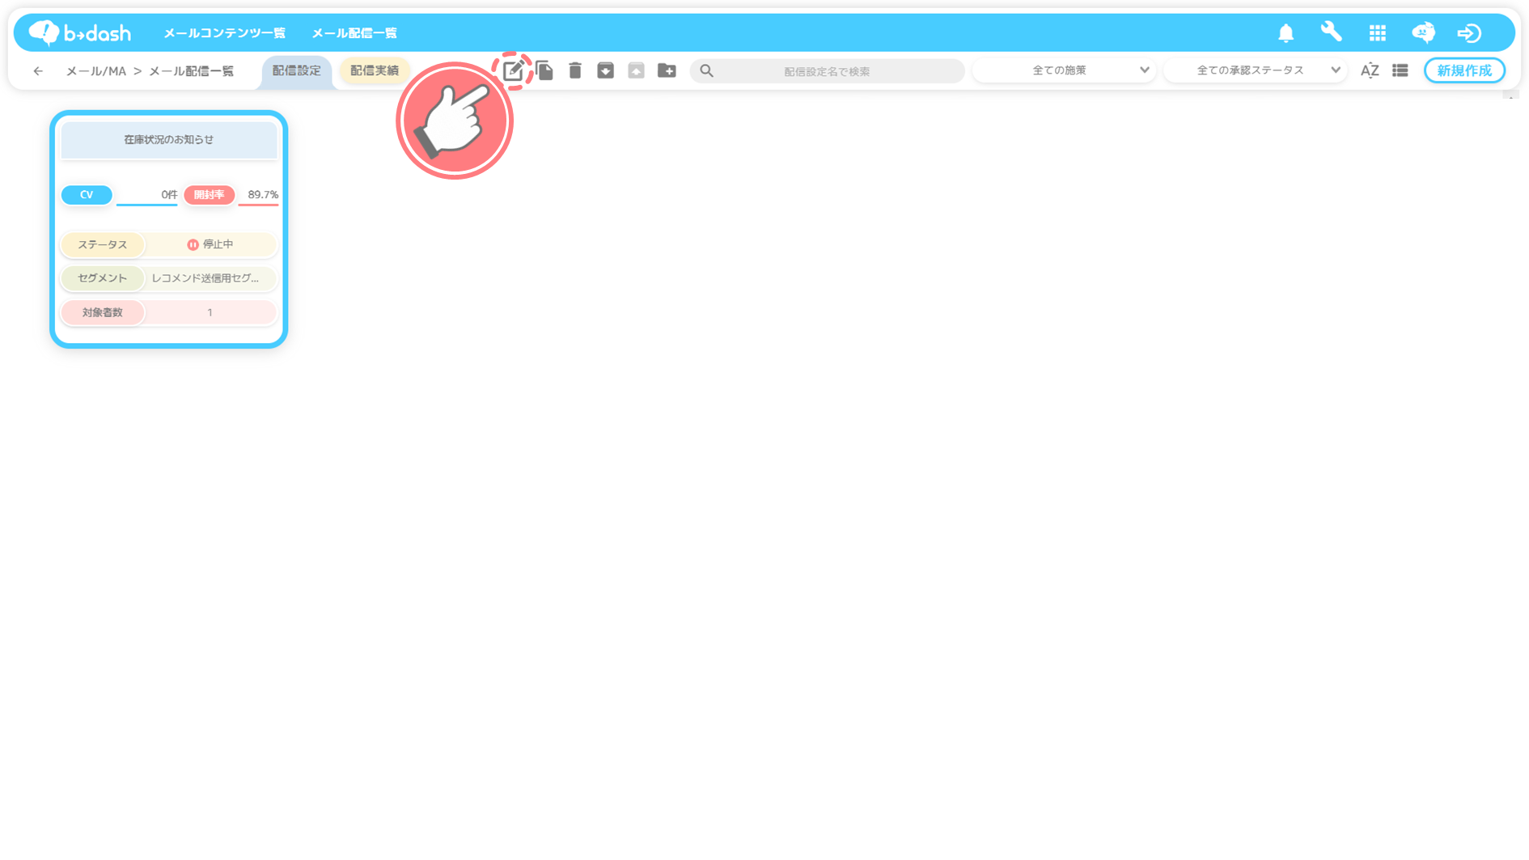Image resolution: width=1529 pixels, height=860 pixels.
Task: Click the 新規作成 button
Action: point(1464,71)
